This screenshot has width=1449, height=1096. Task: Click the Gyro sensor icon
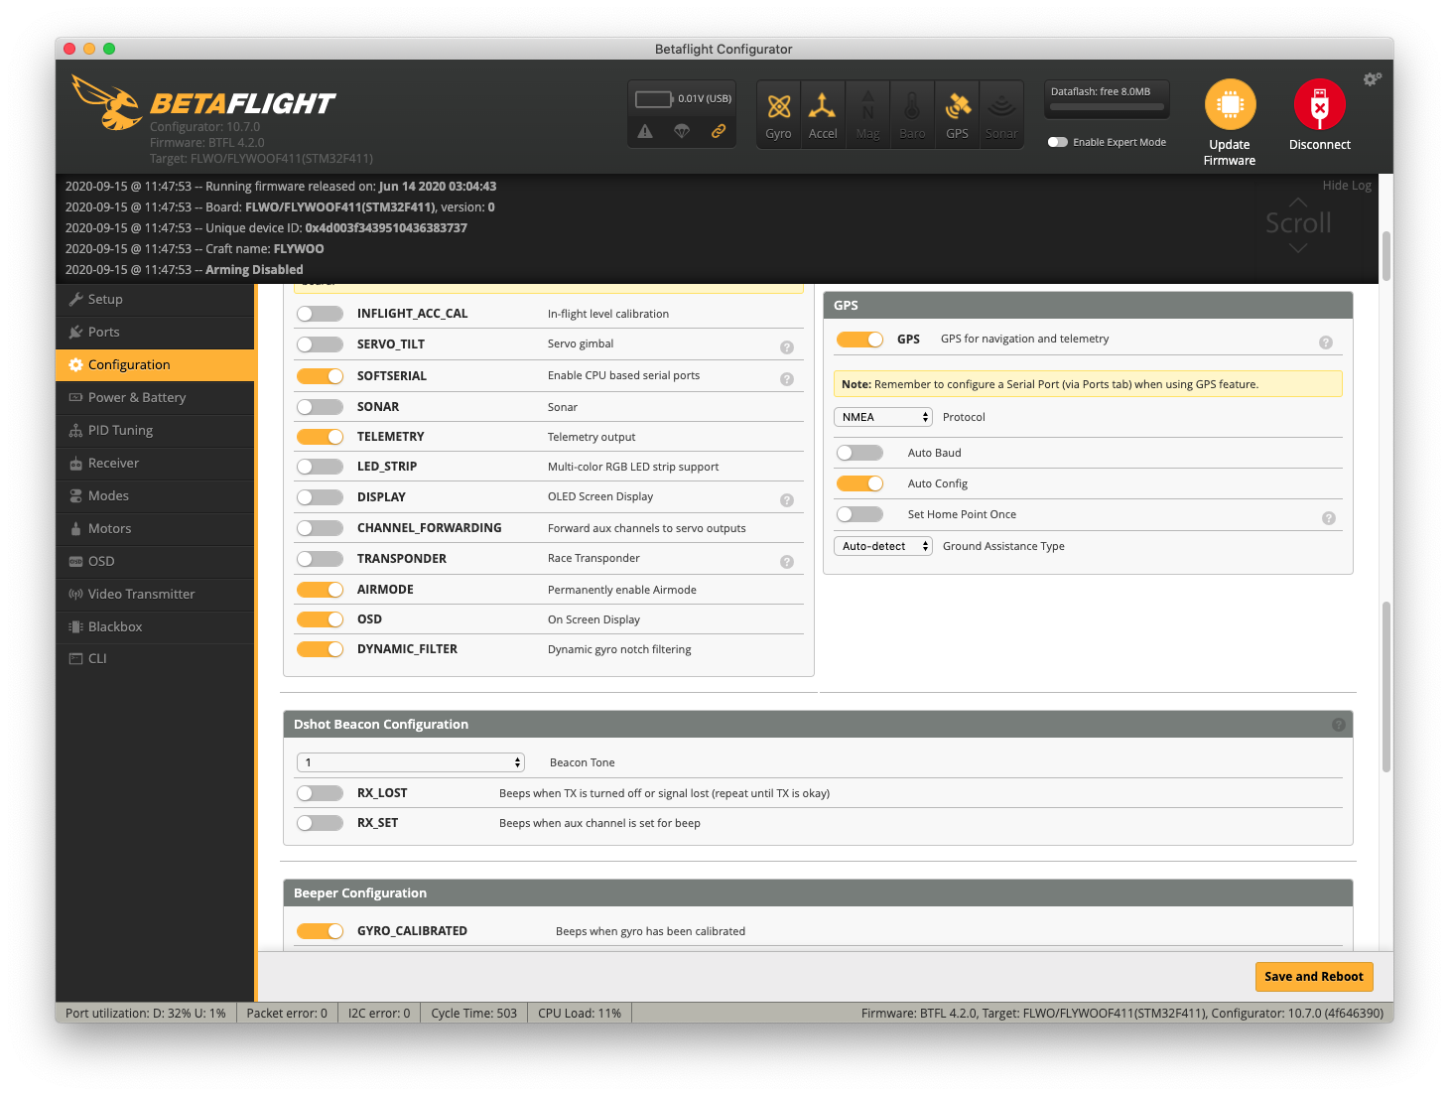(779, 106)
